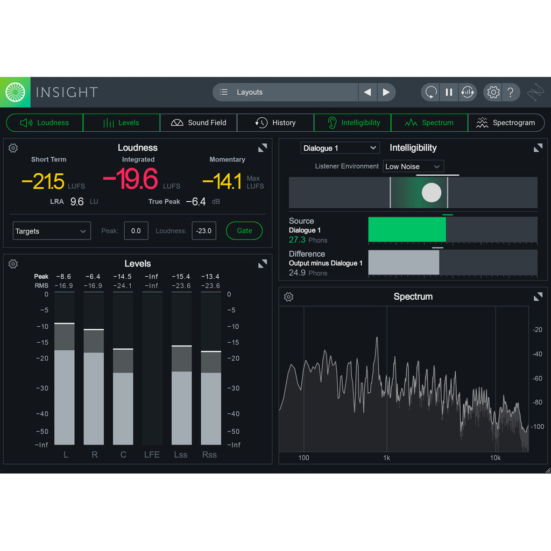Click the green Source Dialogue 1 bar
The image size is (551, 551).
pyautogui.click(x=407, y=229)
